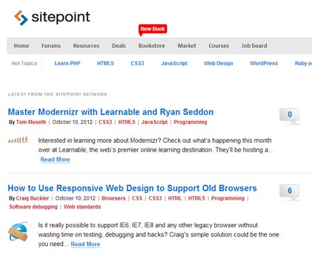Select the HTML5 hot topic

(x=105, y=63)
